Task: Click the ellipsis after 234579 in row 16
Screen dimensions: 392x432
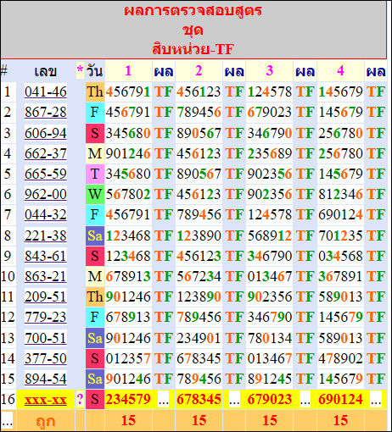Action: tap(164, 399)
